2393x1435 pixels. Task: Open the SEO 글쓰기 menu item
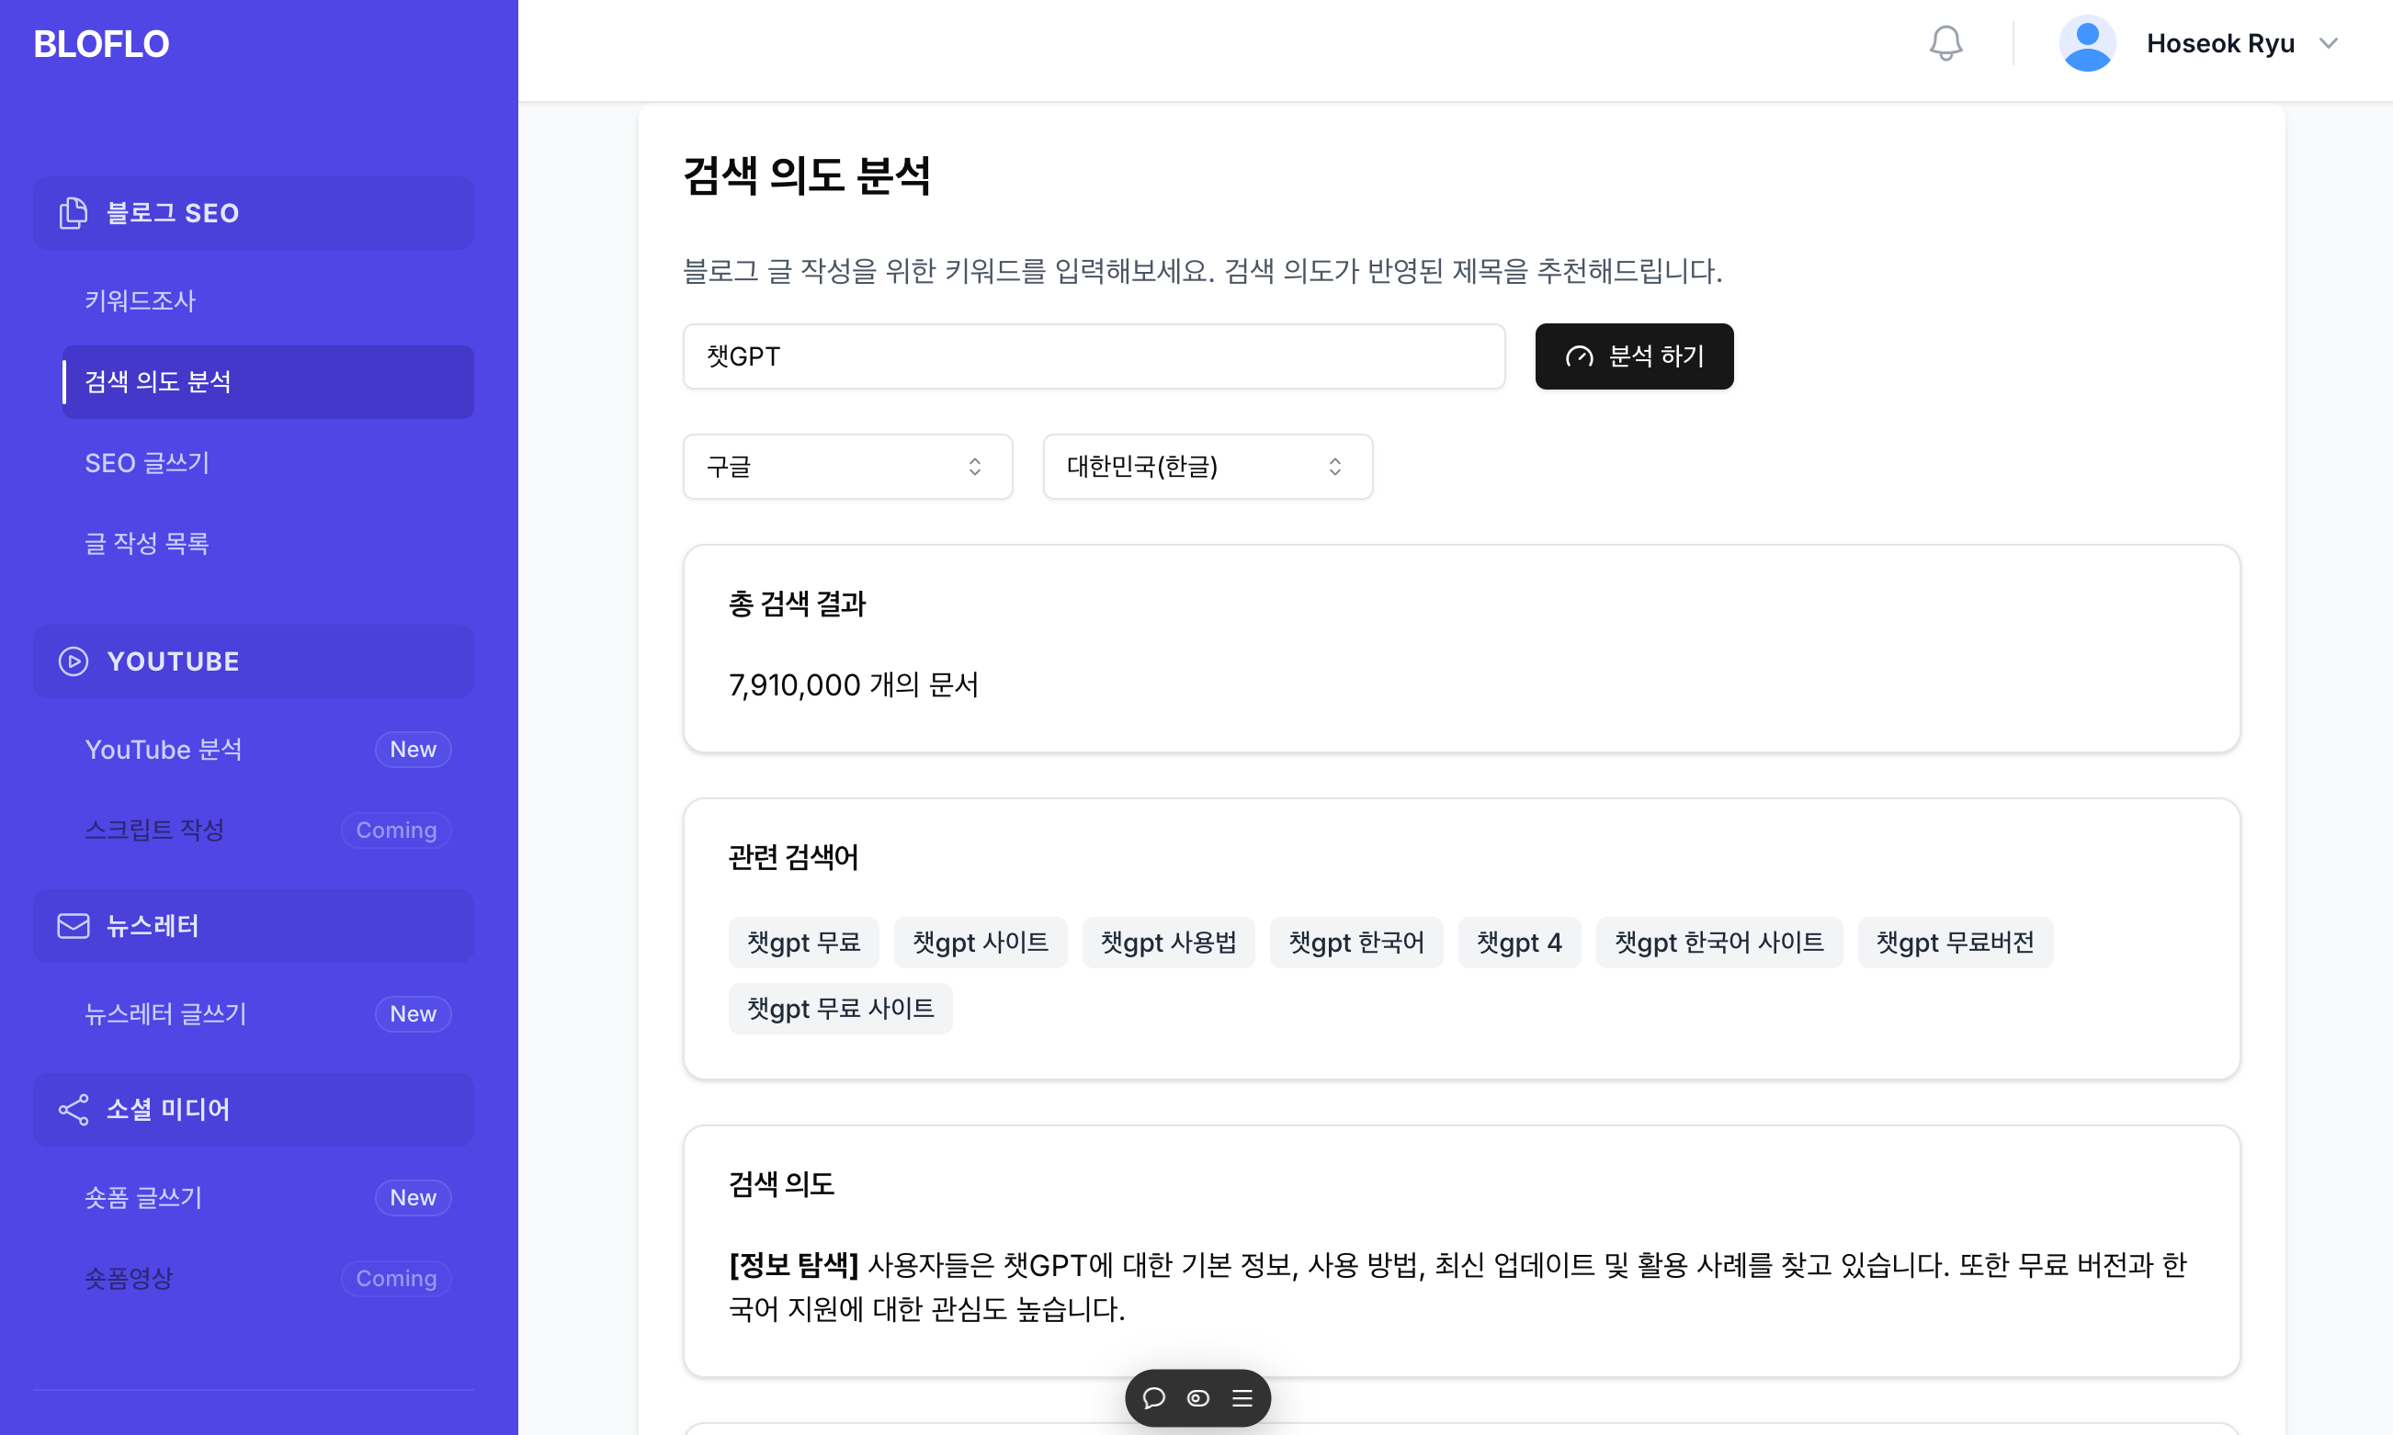tap(147, 462)
